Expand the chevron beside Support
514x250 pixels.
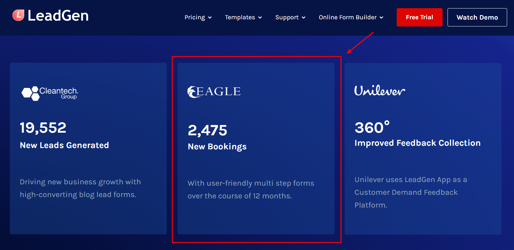[x=304, y=18]
